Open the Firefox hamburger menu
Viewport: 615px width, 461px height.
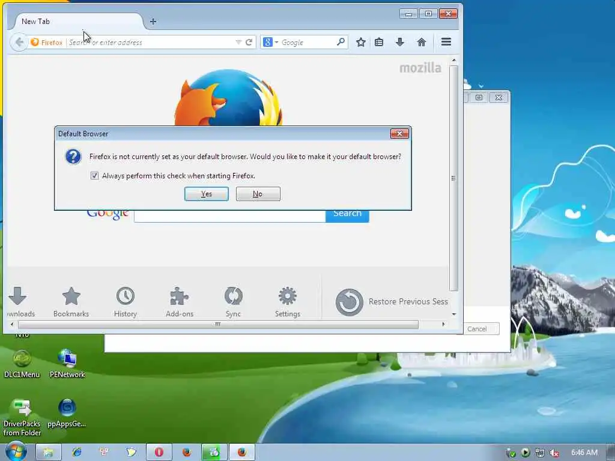click(446, 42)
